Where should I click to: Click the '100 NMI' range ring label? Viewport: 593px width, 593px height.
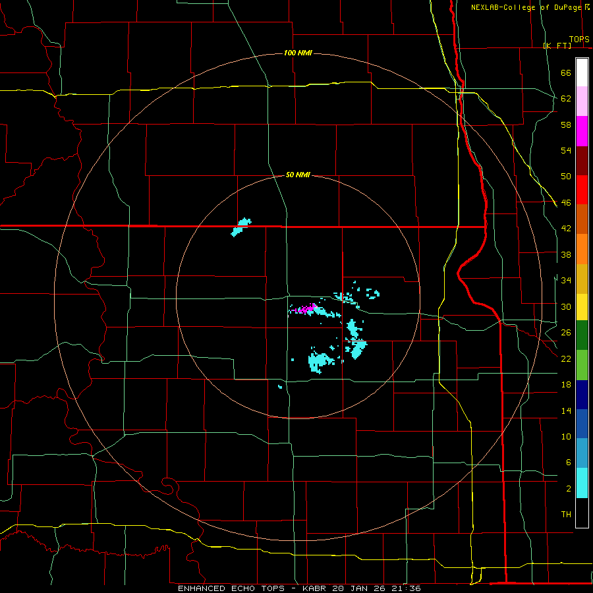(x=298, y=53)
